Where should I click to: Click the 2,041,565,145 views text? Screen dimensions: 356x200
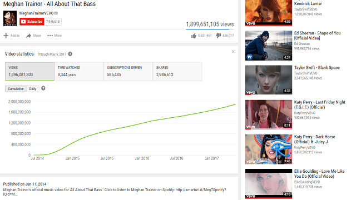[x=308, y=78]
